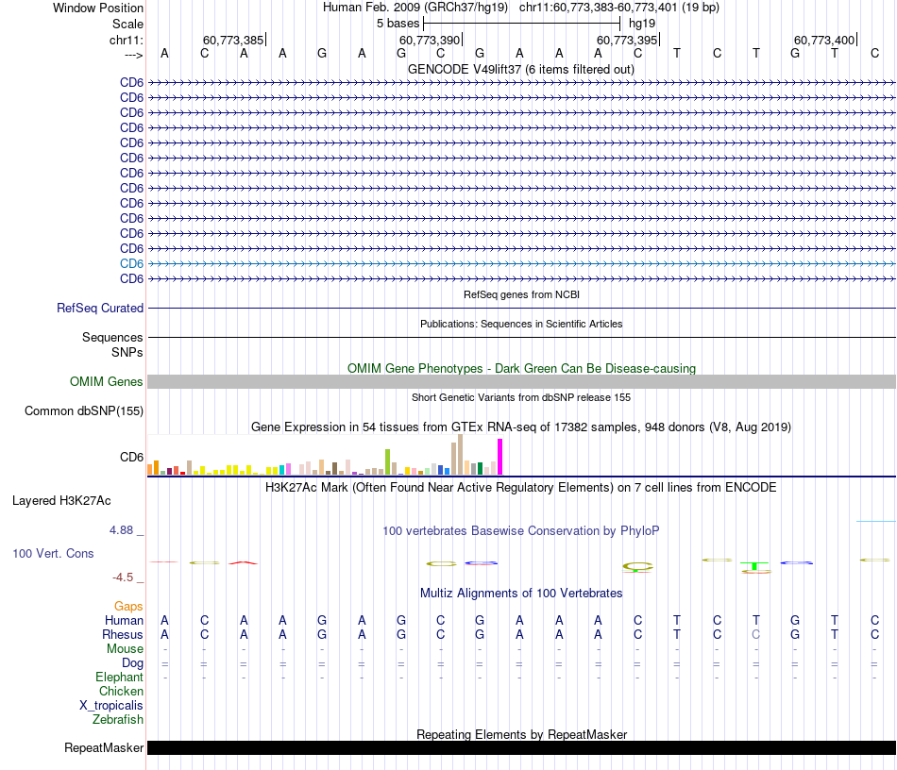The height and width of the screenshot is (770, 897).
Task: Click Repeating Elements by RepeatMasker title
Action: click(521, 734)
